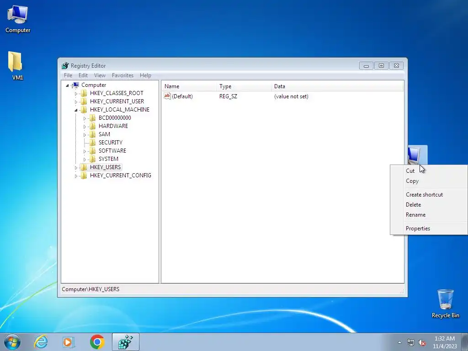Image resolution: width=468 pixels, height=351 pixels.
Task: Collapse the Computer root node
Action: [x=68, y=85]
